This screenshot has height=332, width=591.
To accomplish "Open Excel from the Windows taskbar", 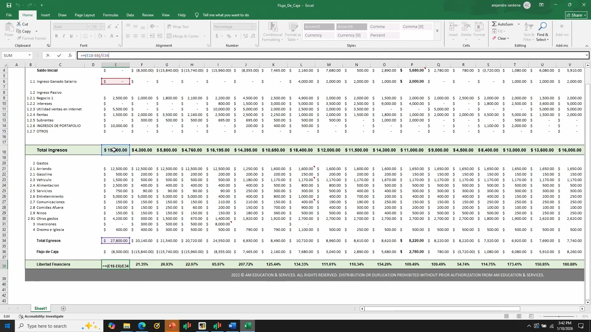I will pos(247,326).
